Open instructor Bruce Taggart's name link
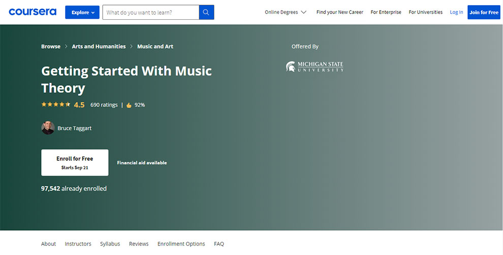Viewport: 503px width, 255px height. pyautogui.click(x=74, y=128)
